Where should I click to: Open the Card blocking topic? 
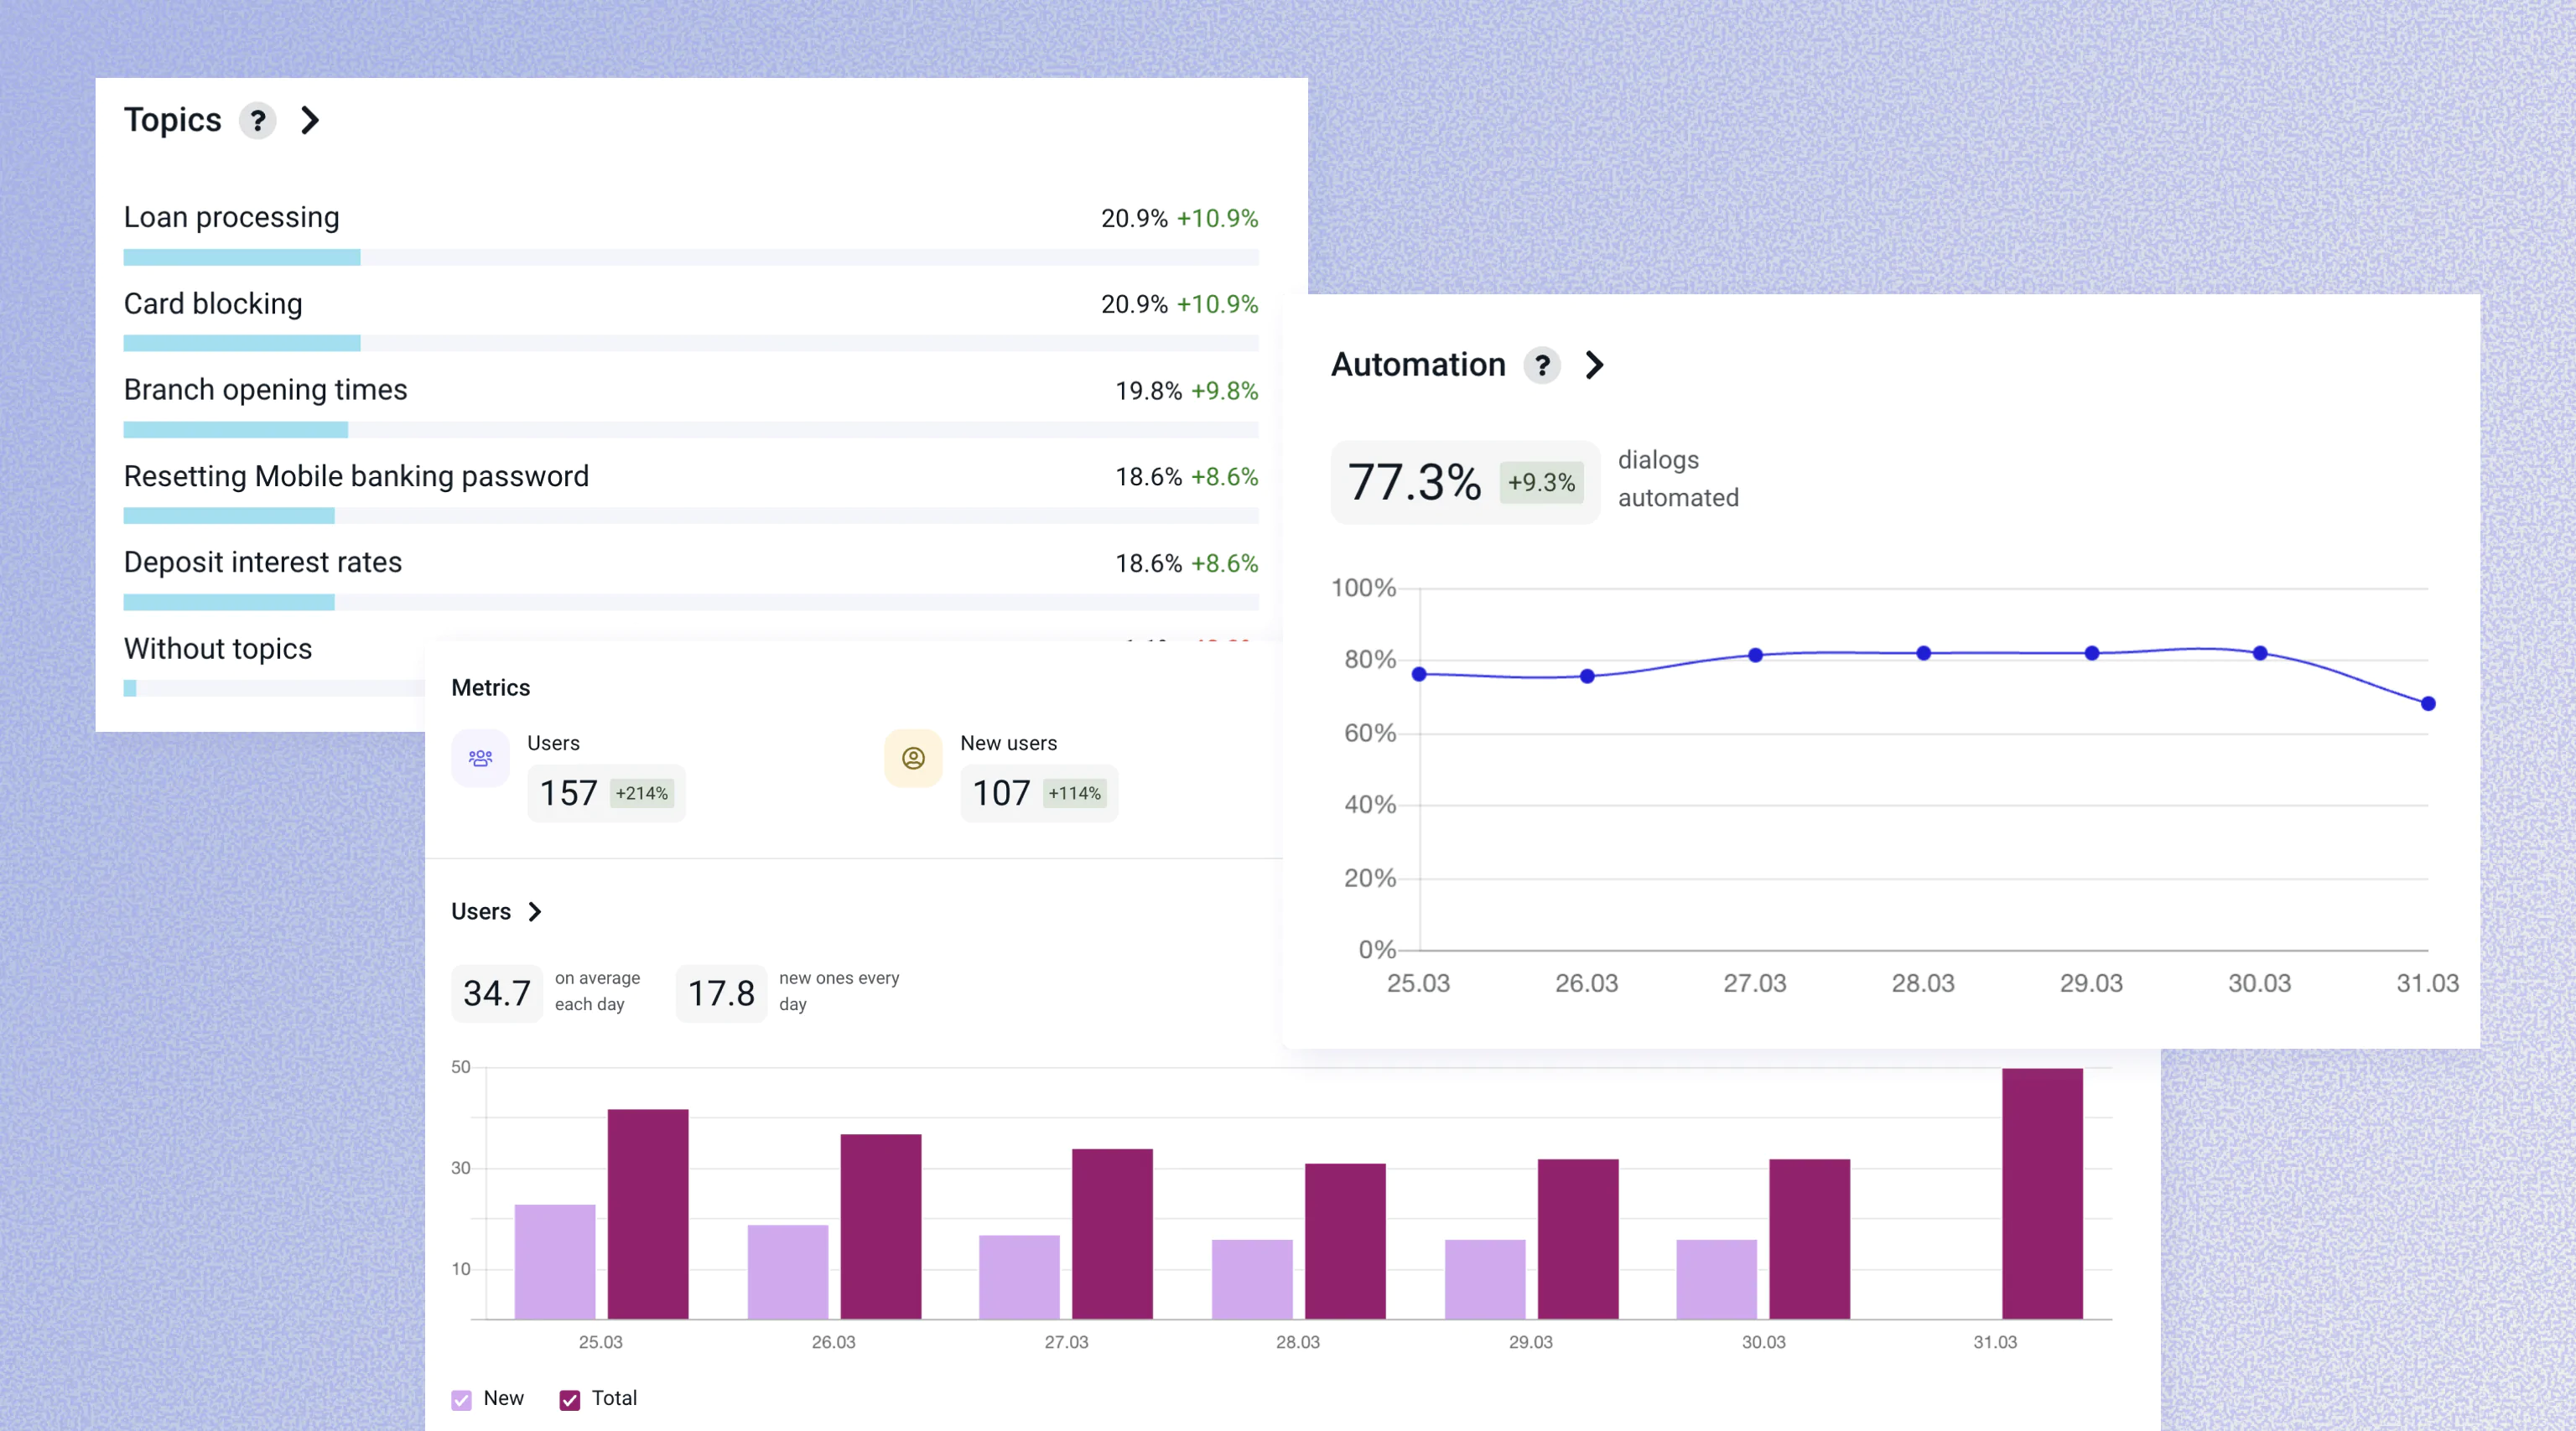pos(212,304)
